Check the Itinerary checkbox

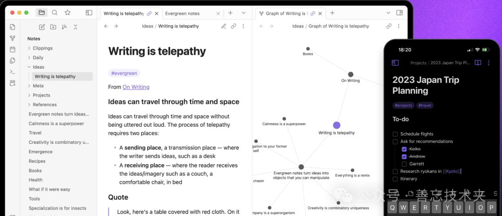[396, 179]
